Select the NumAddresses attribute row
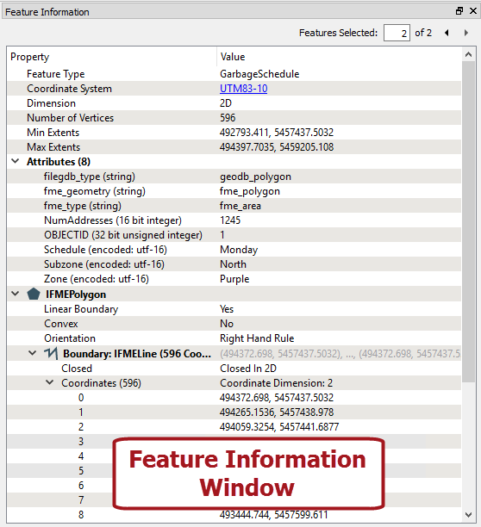 (x=234, y=220)
